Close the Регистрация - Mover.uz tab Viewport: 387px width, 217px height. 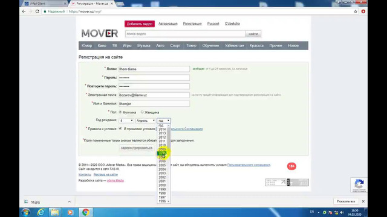pos(111,4)
